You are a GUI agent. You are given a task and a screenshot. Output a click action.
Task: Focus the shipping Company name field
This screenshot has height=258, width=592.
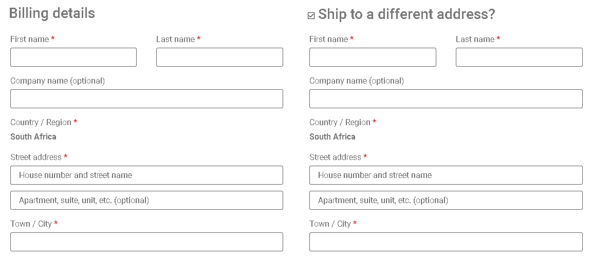(446, 99)
